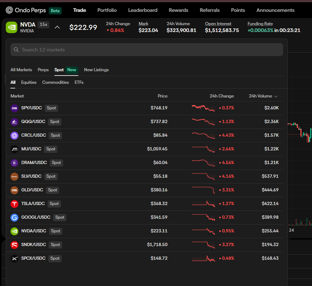312x286 pixels.
Task: Click the Open Interest label
Action: pyautogui.click(x=218, y=24)
